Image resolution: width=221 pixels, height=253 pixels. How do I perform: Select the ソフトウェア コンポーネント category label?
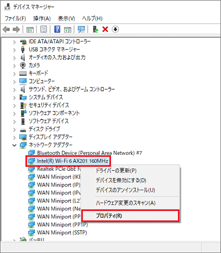[54, 113]
